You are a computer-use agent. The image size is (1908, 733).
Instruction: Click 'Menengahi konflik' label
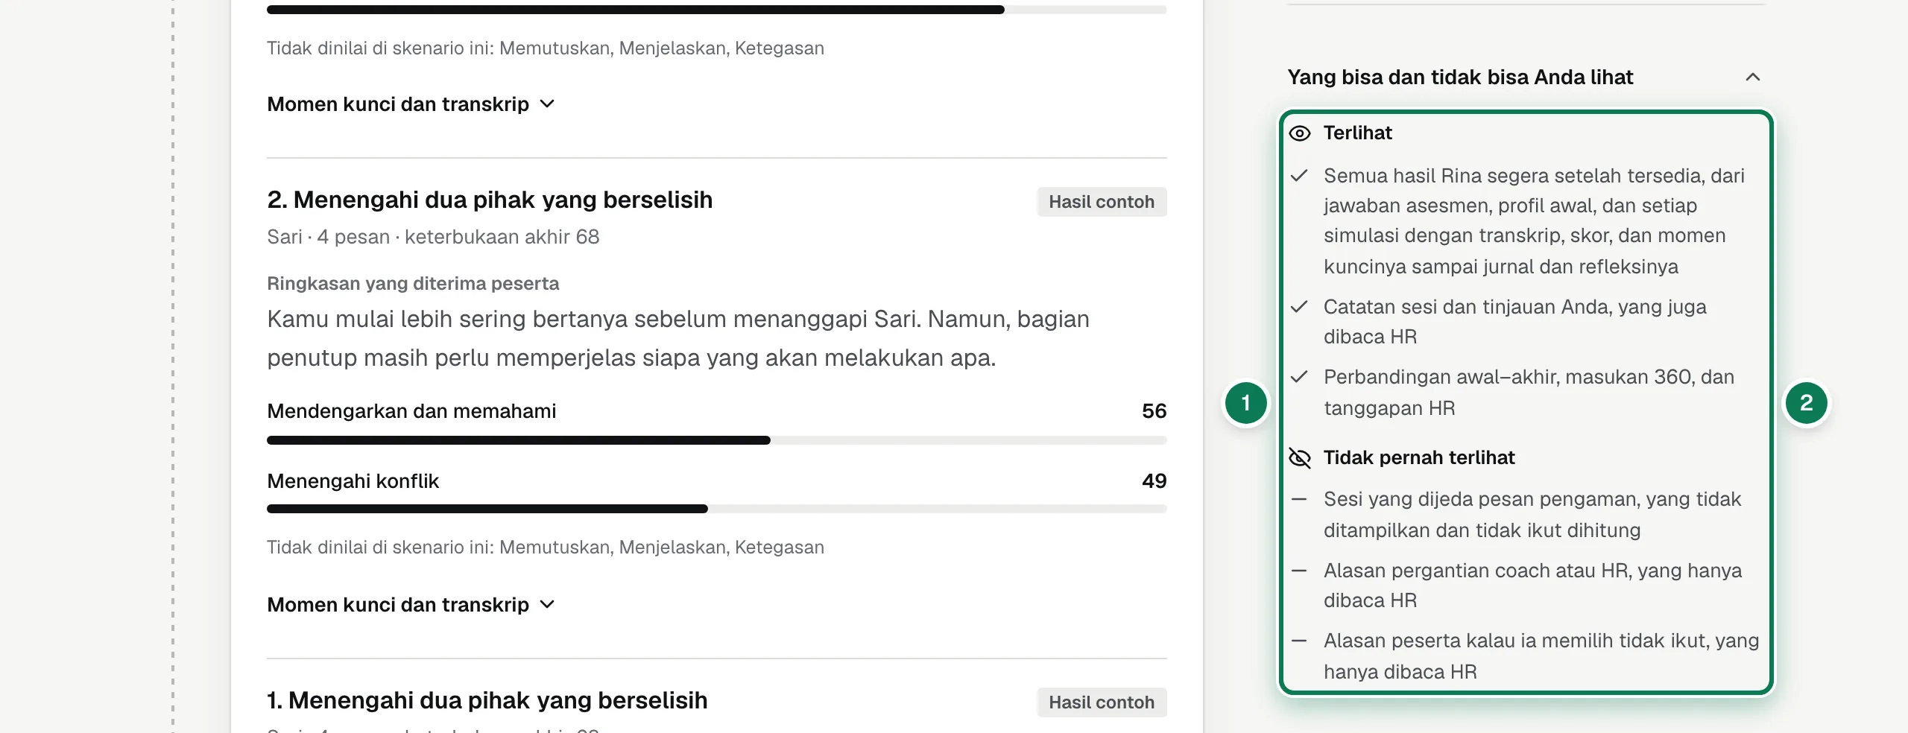[x=353, y=481]
